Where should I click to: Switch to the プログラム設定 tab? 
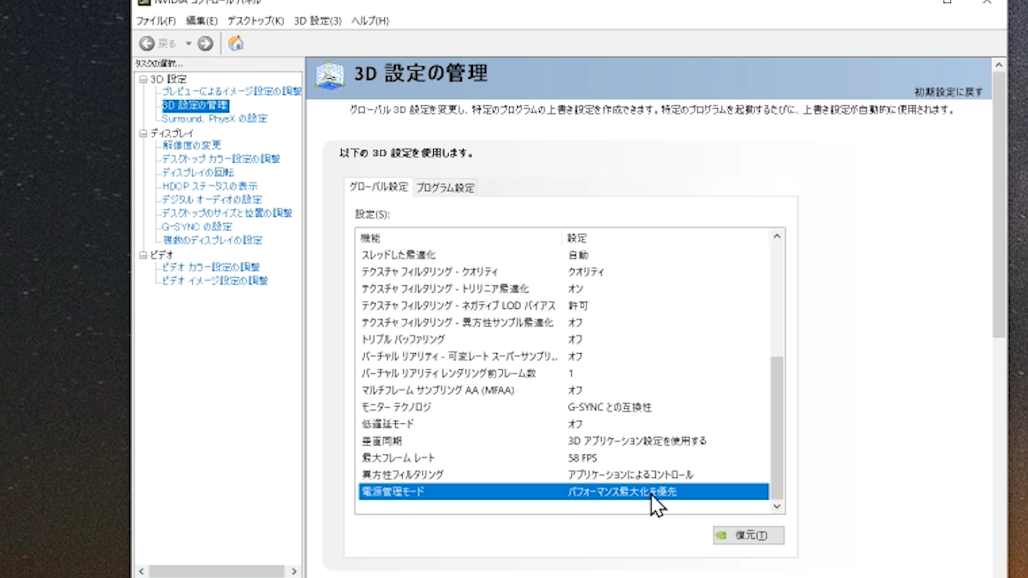click(x=445, y=188)
